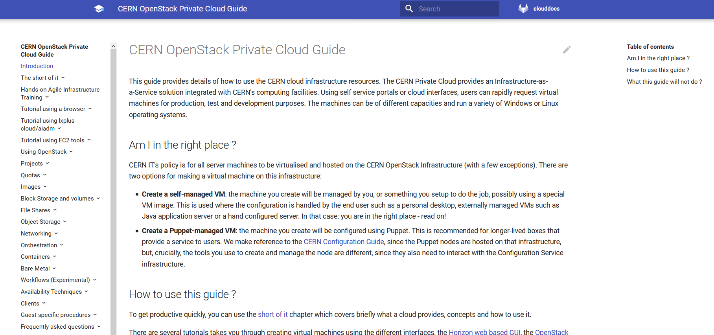Click CERN OpenStack Private Cloud Guide header title
Viewport: 714px width, 335px height.
pos(182,9)
